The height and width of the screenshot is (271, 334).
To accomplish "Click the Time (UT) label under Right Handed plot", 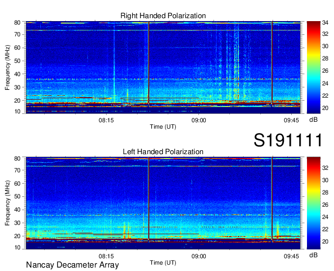I will [x=163, y=127].
